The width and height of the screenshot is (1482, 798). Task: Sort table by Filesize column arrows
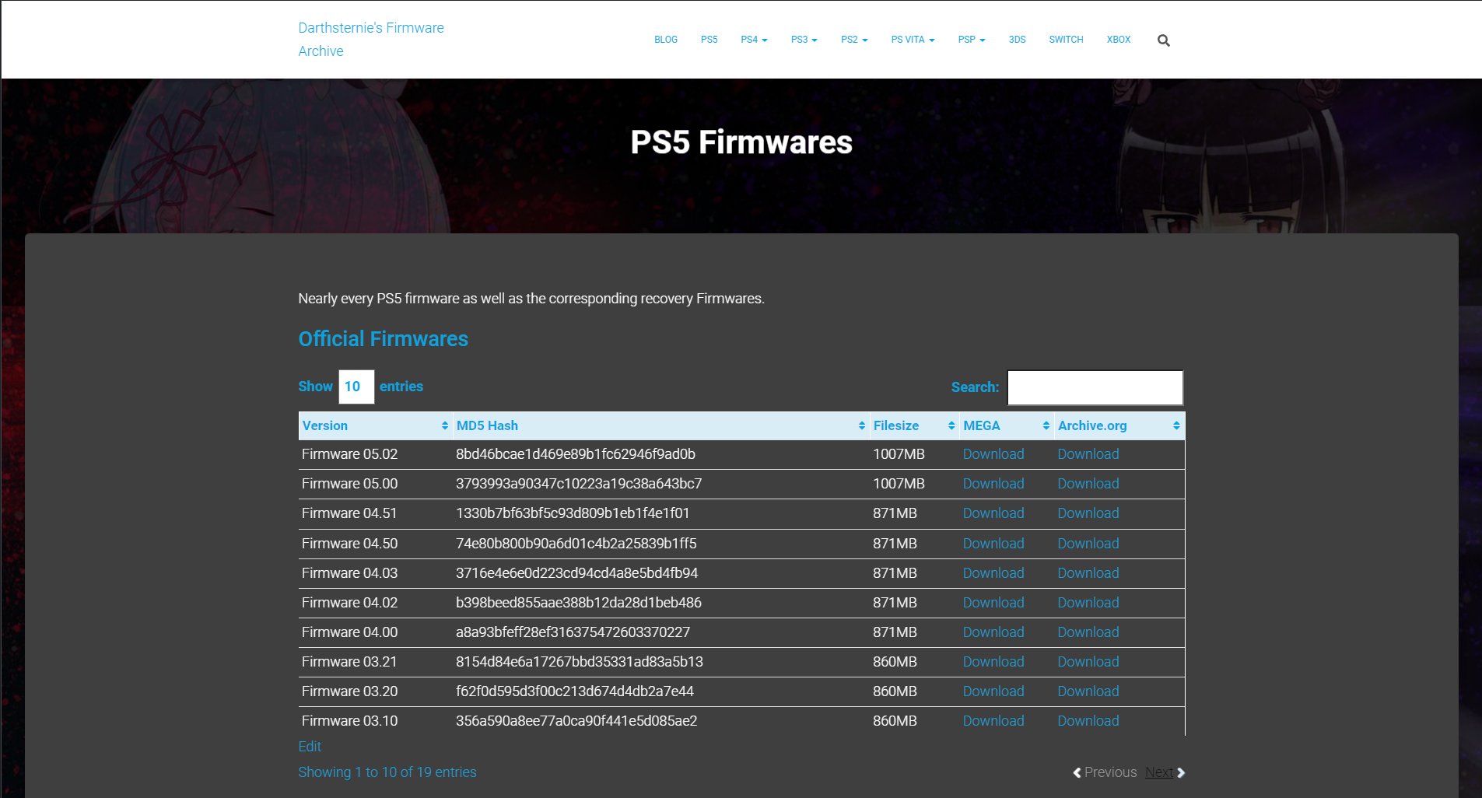tap(951, 425)
